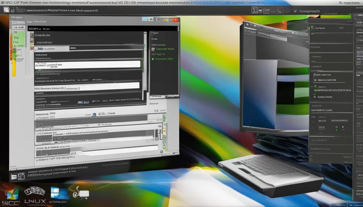Click the keyboard-shaped icon above the LNUX label
Image resolution: width=363 pixels, height=207 pixels.
tap(35, 191)
